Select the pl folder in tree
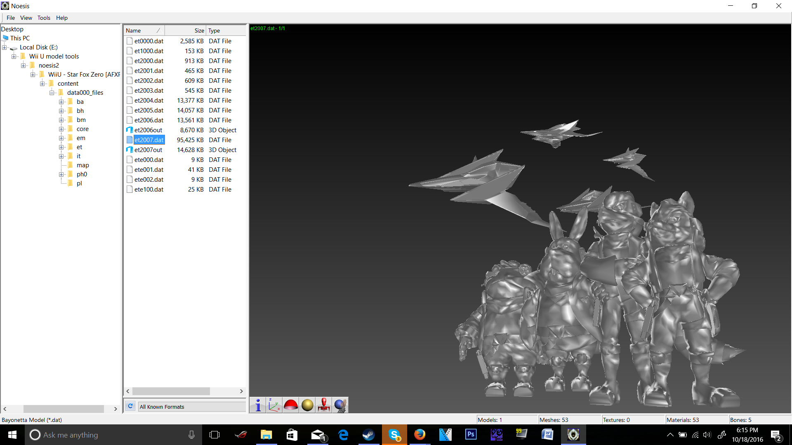This screenshot has height=445, width=792. pos(79,183)
